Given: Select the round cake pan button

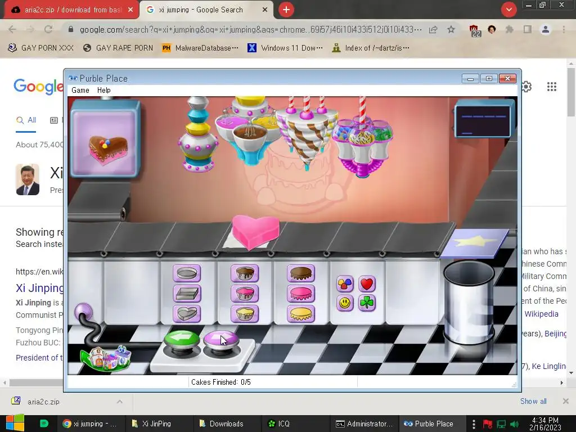Looking at the screenshot, I should coord(187,273).
